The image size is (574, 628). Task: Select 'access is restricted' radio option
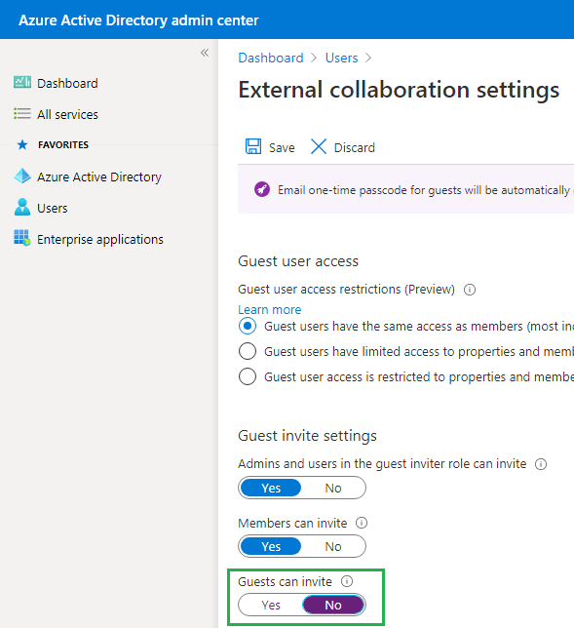point(248,376)
